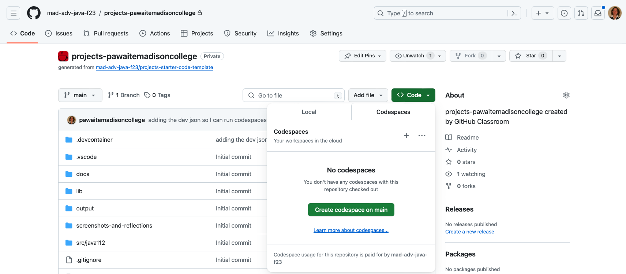Open the About settings gear

coord(566,95)
